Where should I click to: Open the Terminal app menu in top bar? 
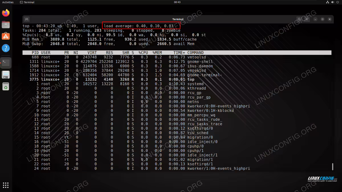click(27, 2)
